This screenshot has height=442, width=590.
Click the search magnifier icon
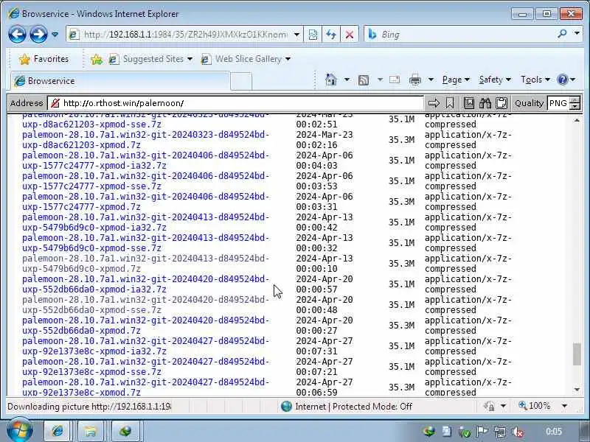[562, 34]
